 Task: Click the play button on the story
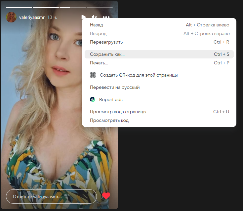coord(83,17)
